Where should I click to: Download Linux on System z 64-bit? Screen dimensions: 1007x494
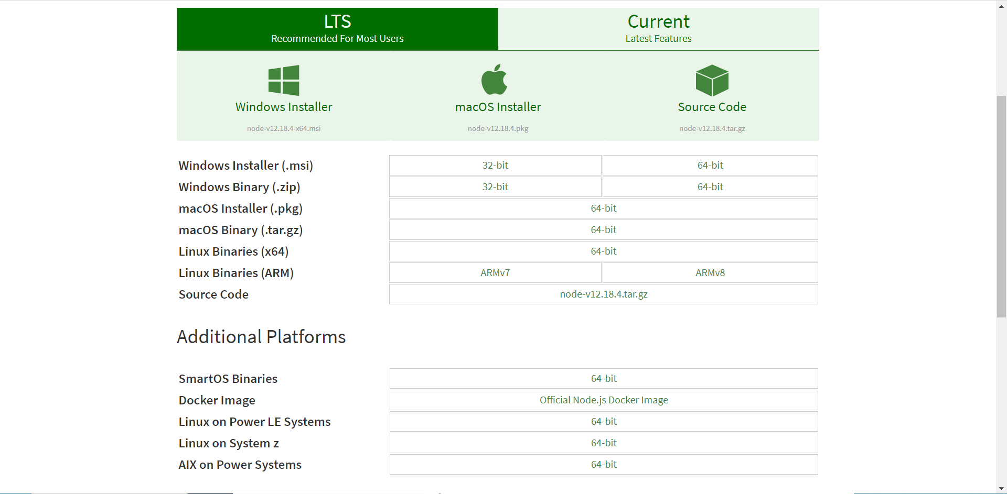604,443
